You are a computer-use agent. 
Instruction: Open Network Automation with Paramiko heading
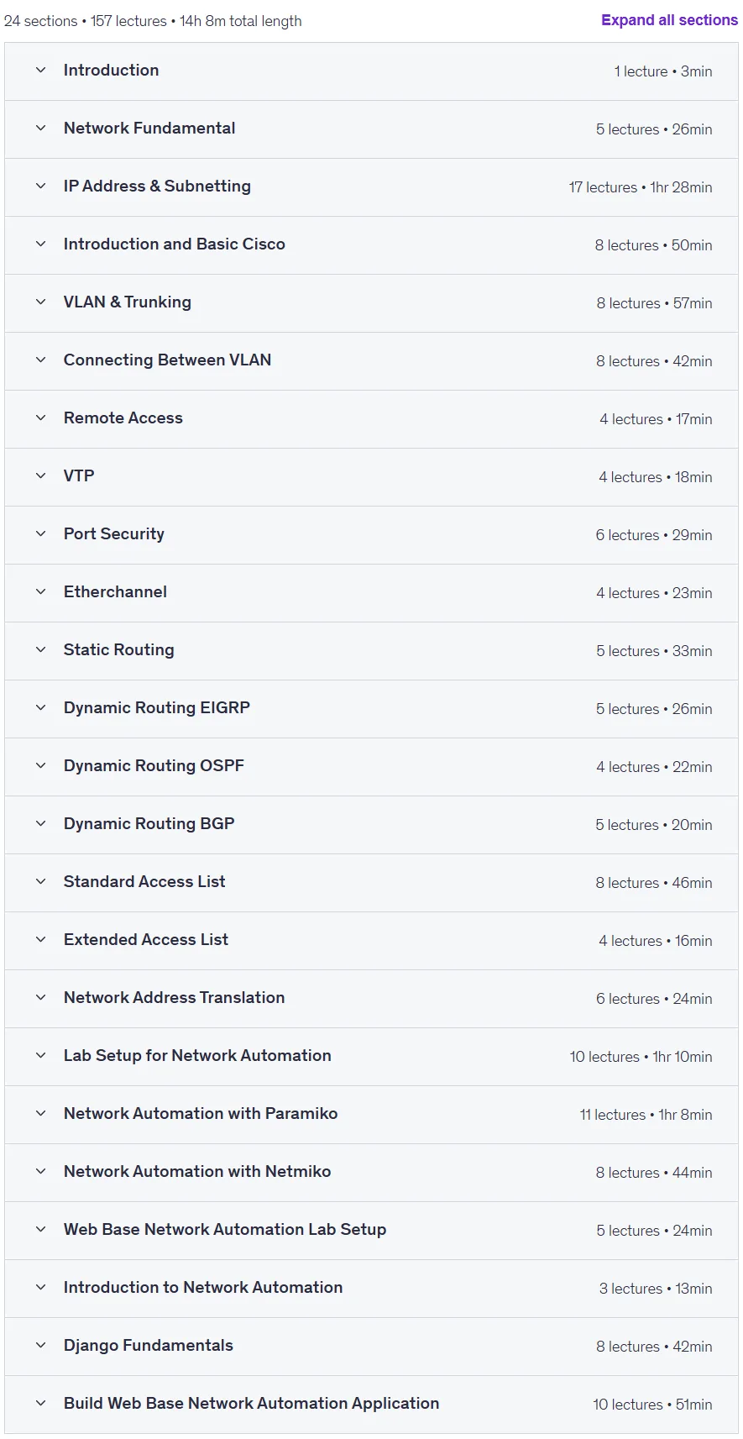point(201,1114)
